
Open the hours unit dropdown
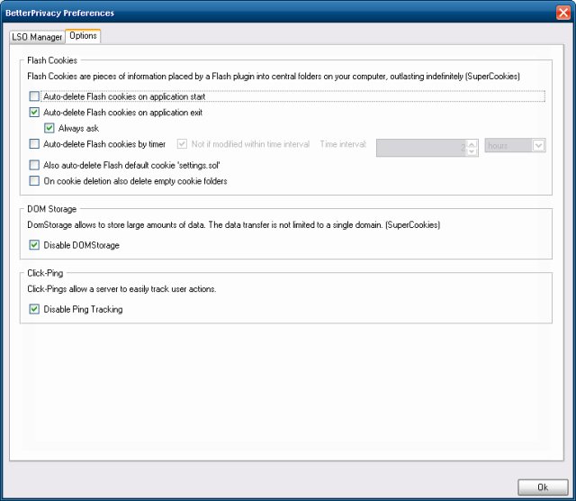[538, 145]
